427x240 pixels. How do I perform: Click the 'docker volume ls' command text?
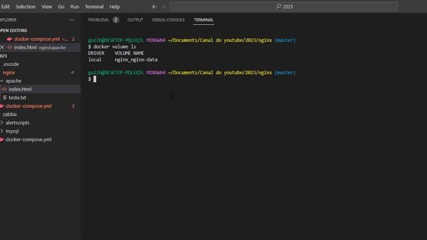click(115, 47)
